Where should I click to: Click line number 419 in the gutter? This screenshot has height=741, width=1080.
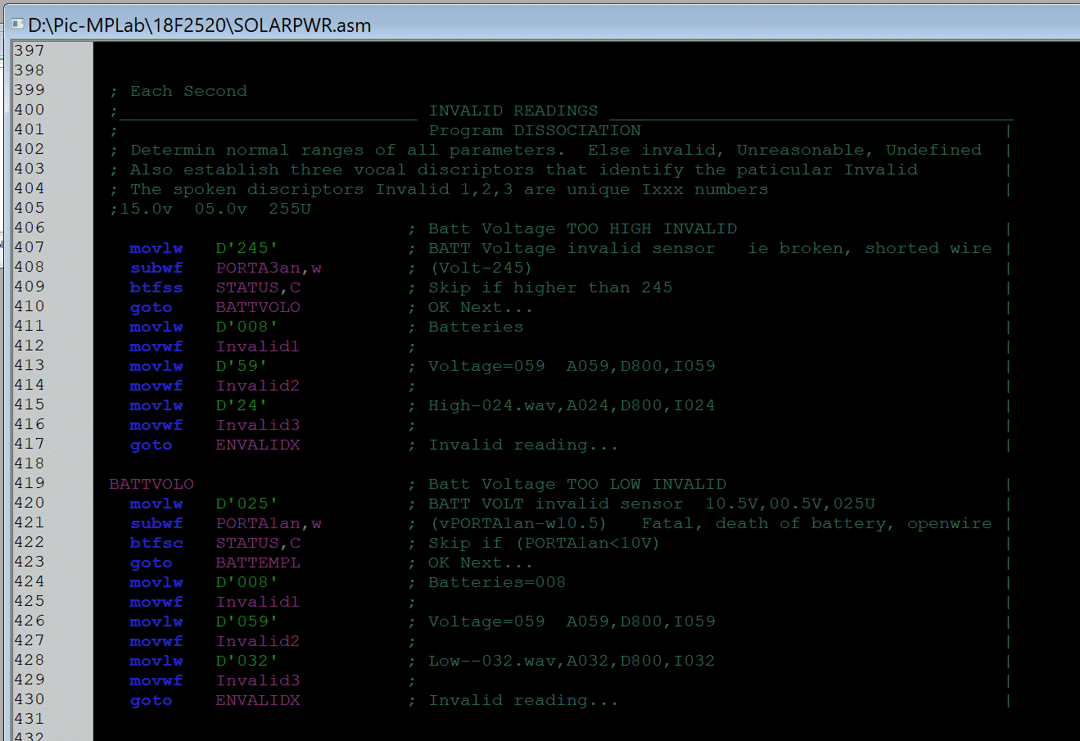pyautogui.click(x=29, y=483)
